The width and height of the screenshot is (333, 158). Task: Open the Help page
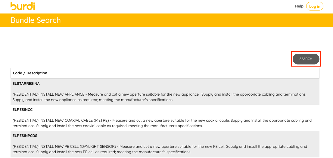tap(299, 6)
